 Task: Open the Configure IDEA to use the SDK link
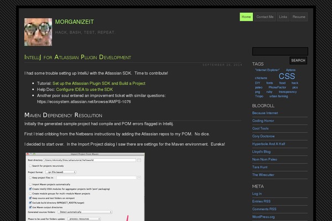click(85, 90)
